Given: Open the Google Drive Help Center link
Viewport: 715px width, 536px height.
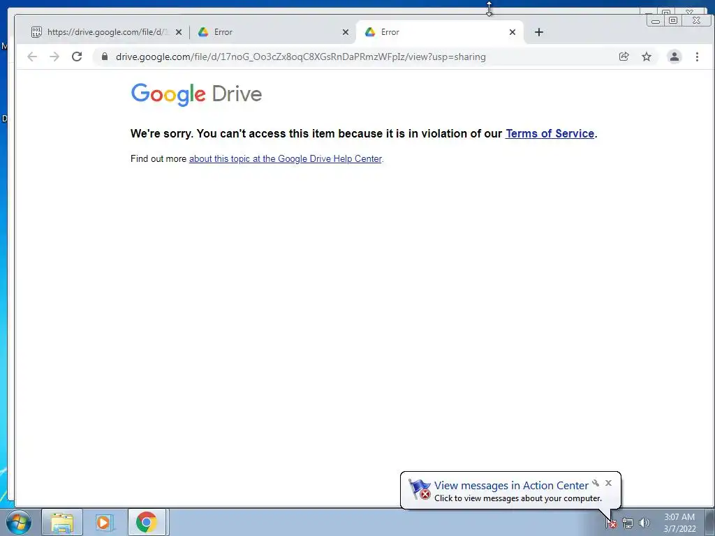Looking at the screenshot, I should pos(286,158).
